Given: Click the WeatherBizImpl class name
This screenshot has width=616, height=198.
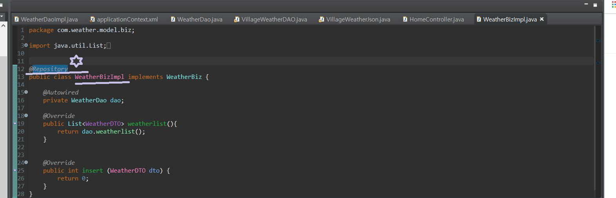Looking at the screenshot, I should (x=100, y=77).
